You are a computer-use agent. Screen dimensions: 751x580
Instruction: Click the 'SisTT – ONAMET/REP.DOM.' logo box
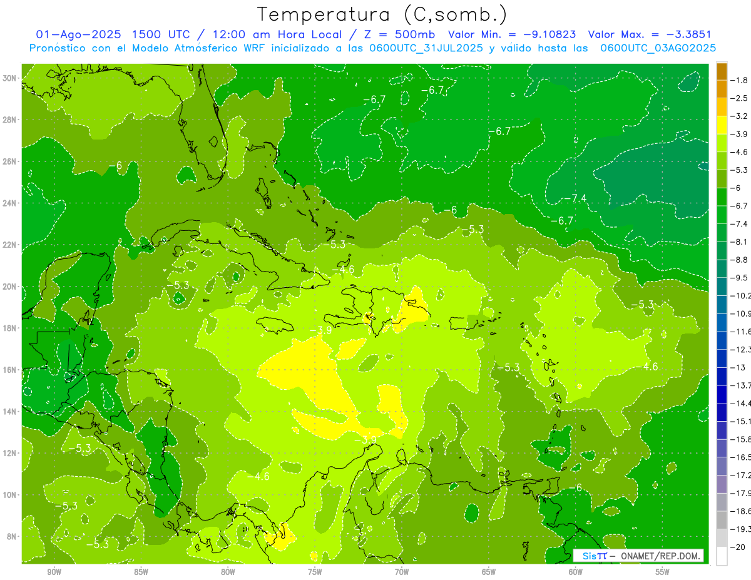[638, 556]
